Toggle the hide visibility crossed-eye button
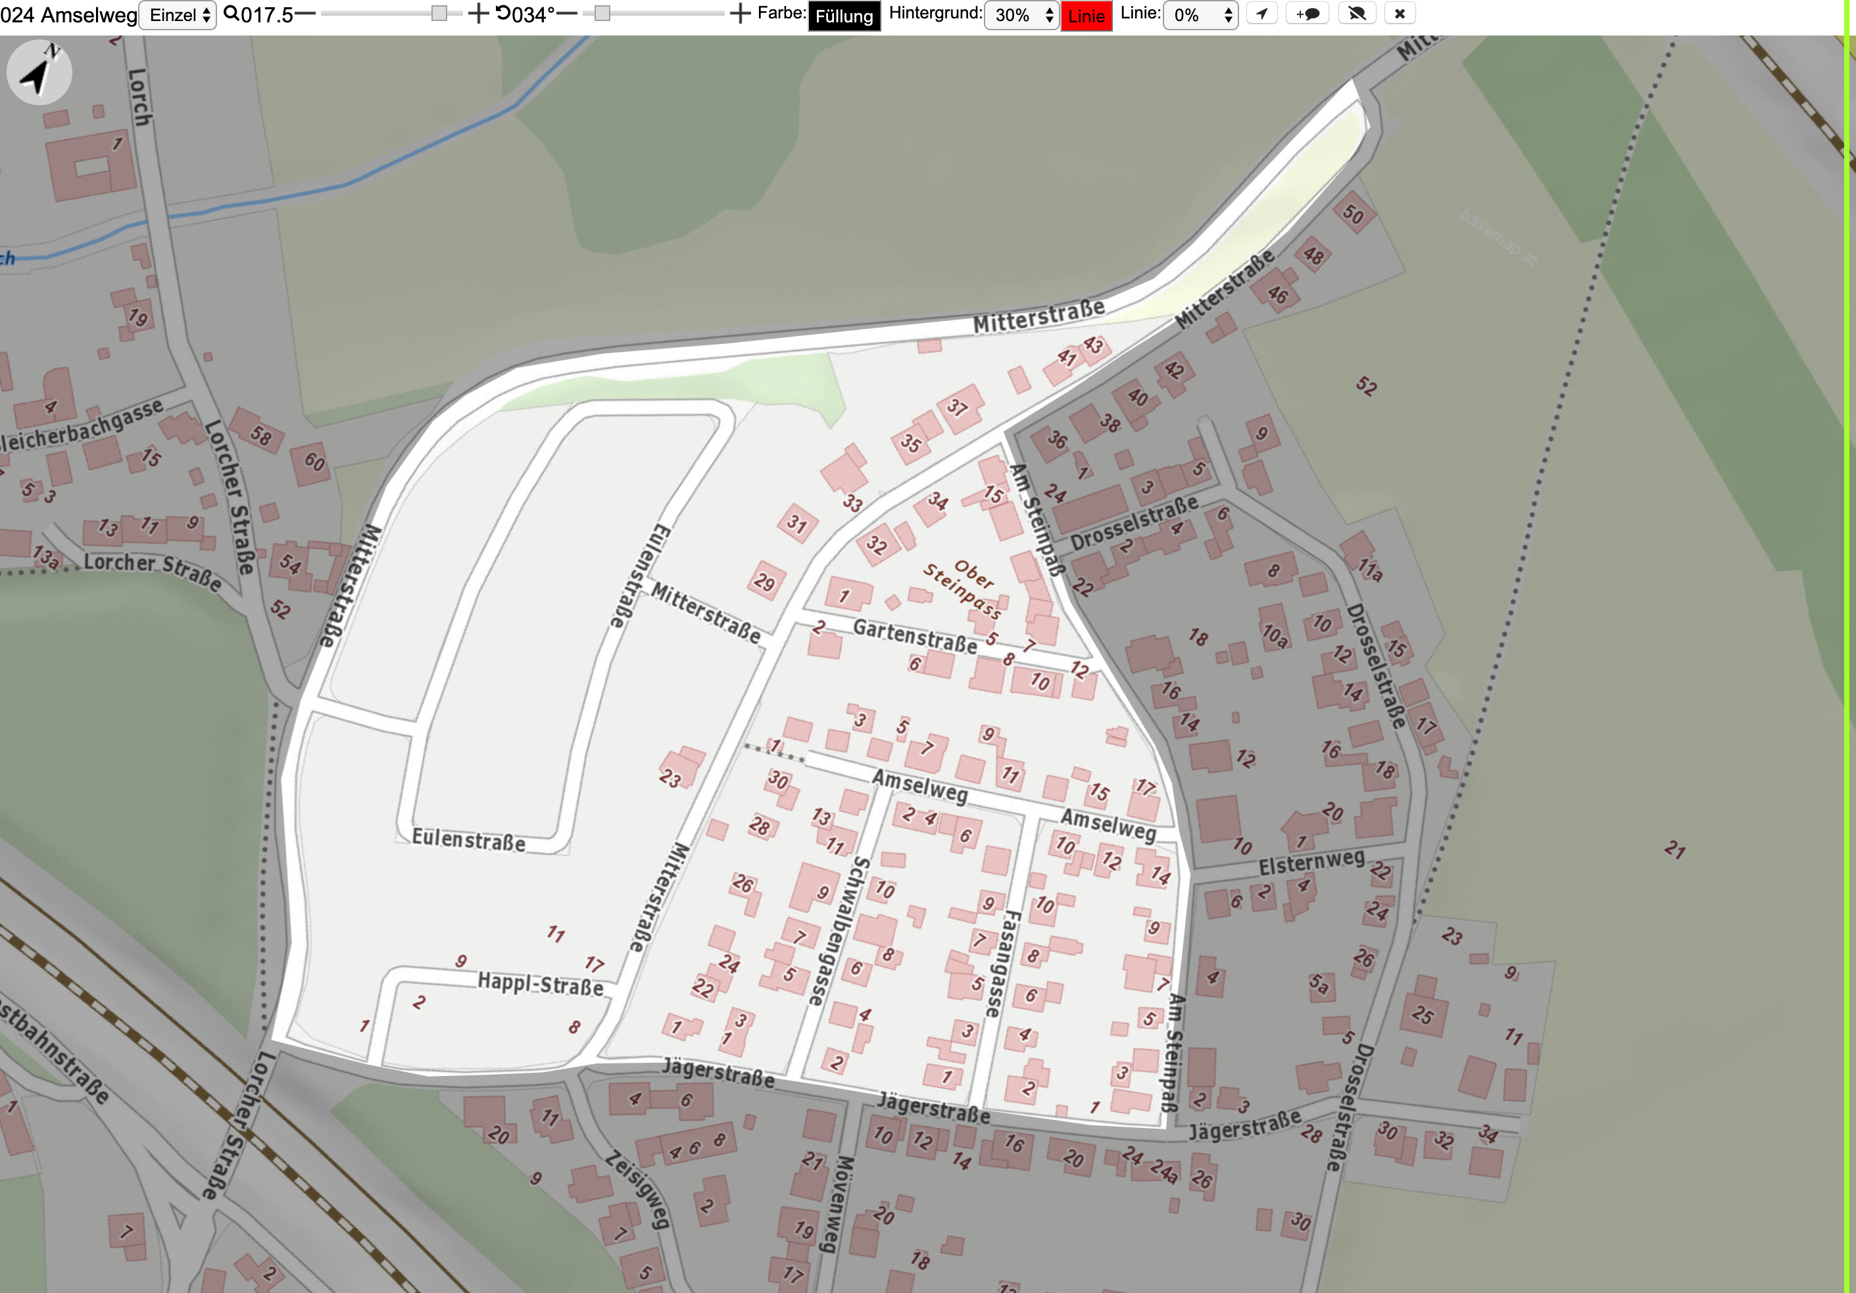The width and height of the screenshot is (1856, 1293). (x=1357, y=14)
